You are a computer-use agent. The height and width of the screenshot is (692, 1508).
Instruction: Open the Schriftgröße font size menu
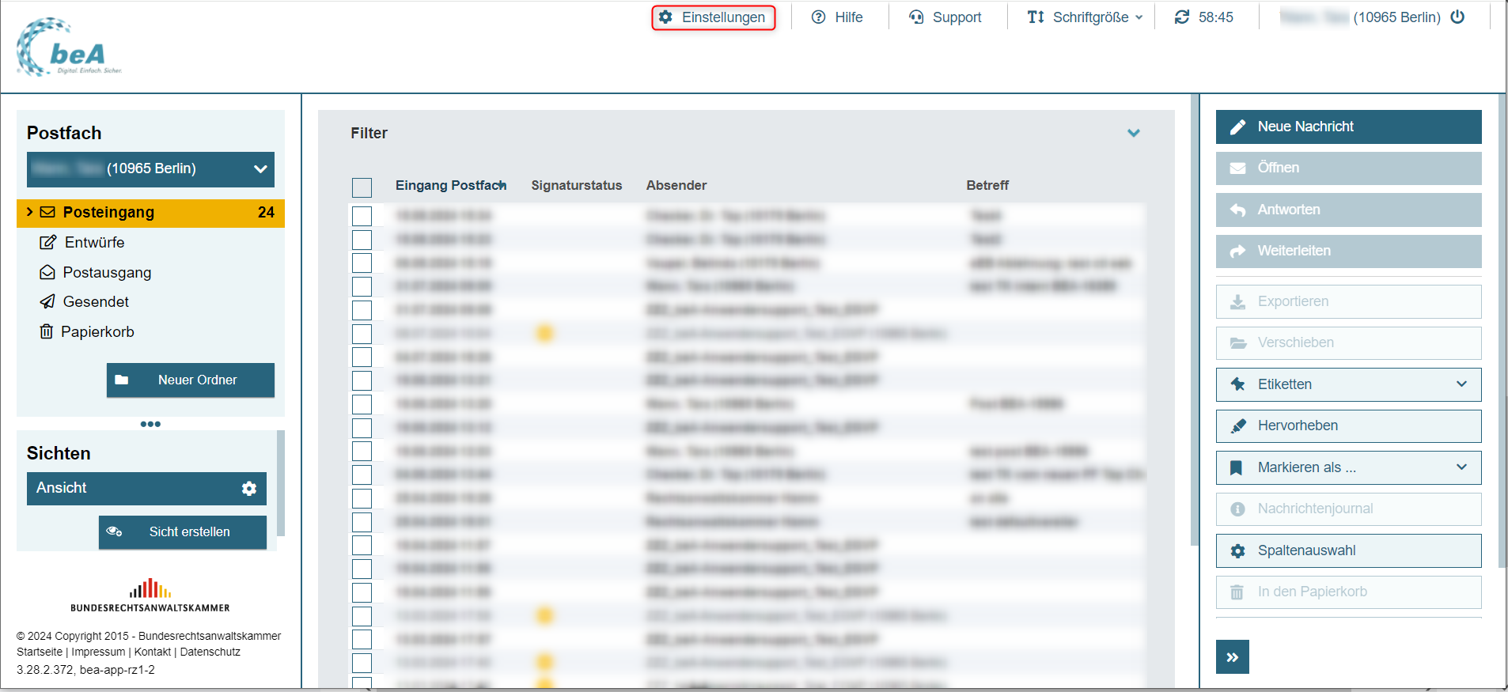tap(1085, 17)
